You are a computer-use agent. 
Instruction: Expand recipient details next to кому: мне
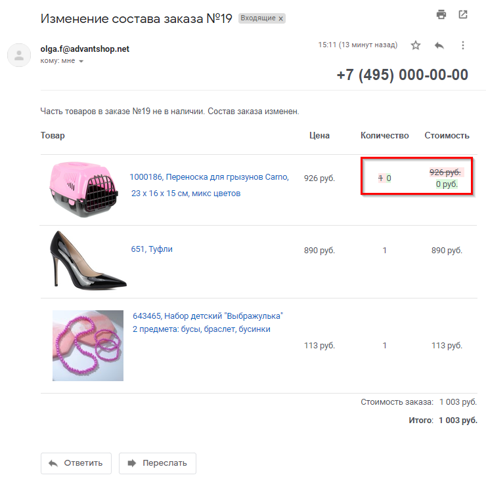[x=81, y=62]
